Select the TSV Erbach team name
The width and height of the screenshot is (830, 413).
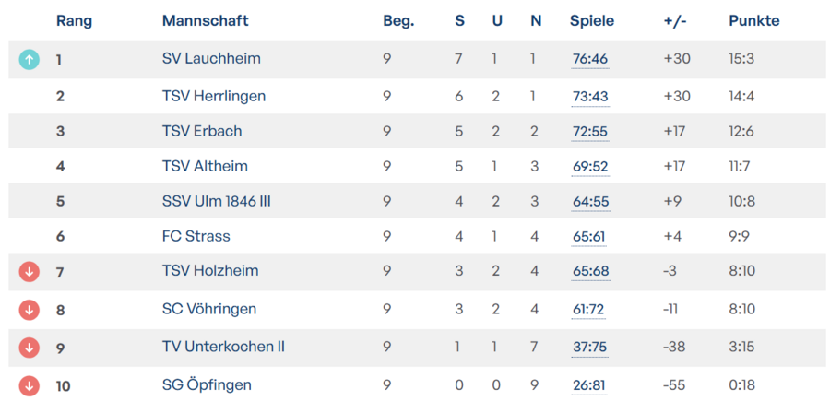click(x=202, y=131)
